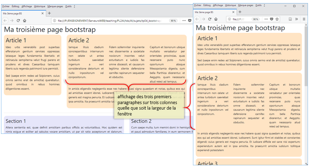Open page actions ellipsis in the left address bar
The width and height of the screenshot is (310, 167).
click(184, 21)
